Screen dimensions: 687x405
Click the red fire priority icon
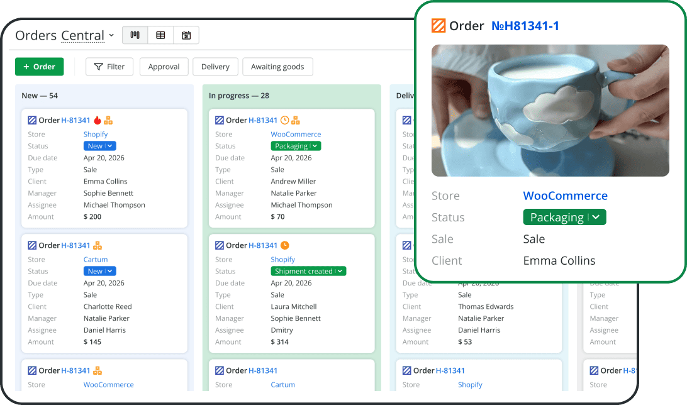[98, 120]
